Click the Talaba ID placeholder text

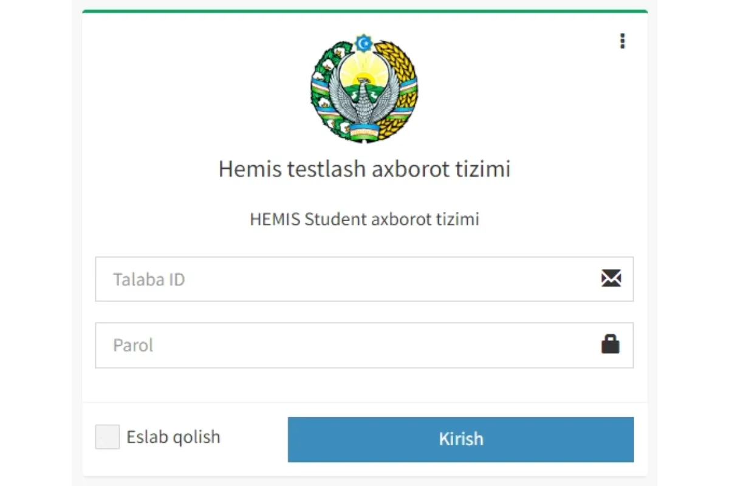149,279
